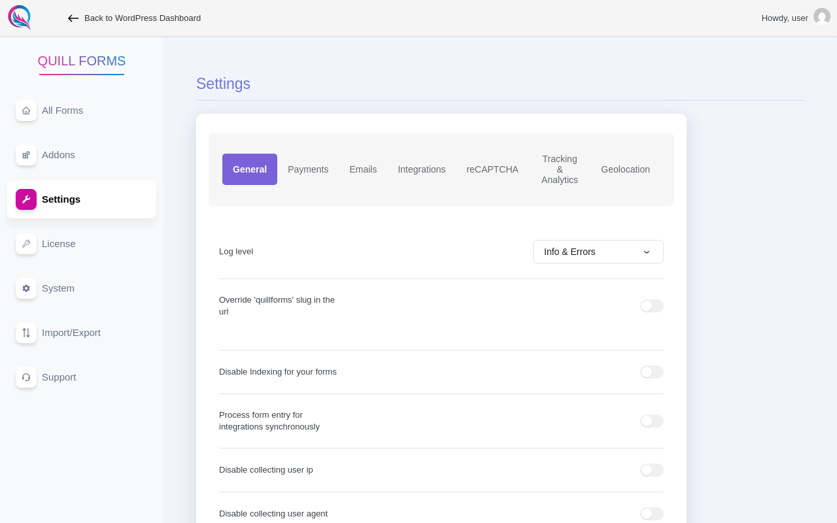Image resolution: width=837 pixels, height=523 pixels.
Task: Go back to WordPress Dashboard
Action: [x=135, y=18]
